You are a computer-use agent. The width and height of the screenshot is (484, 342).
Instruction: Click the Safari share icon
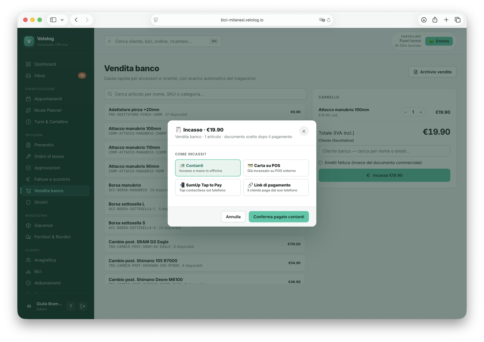[435, 20]
